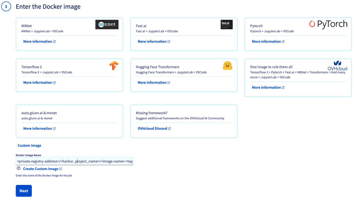The height and width of the screenshot is (200, 354).
Task: Select the Custom image option
Action: 29,146
